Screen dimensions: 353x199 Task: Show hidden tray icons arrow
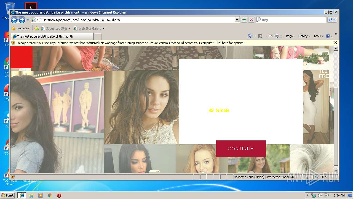307,195
